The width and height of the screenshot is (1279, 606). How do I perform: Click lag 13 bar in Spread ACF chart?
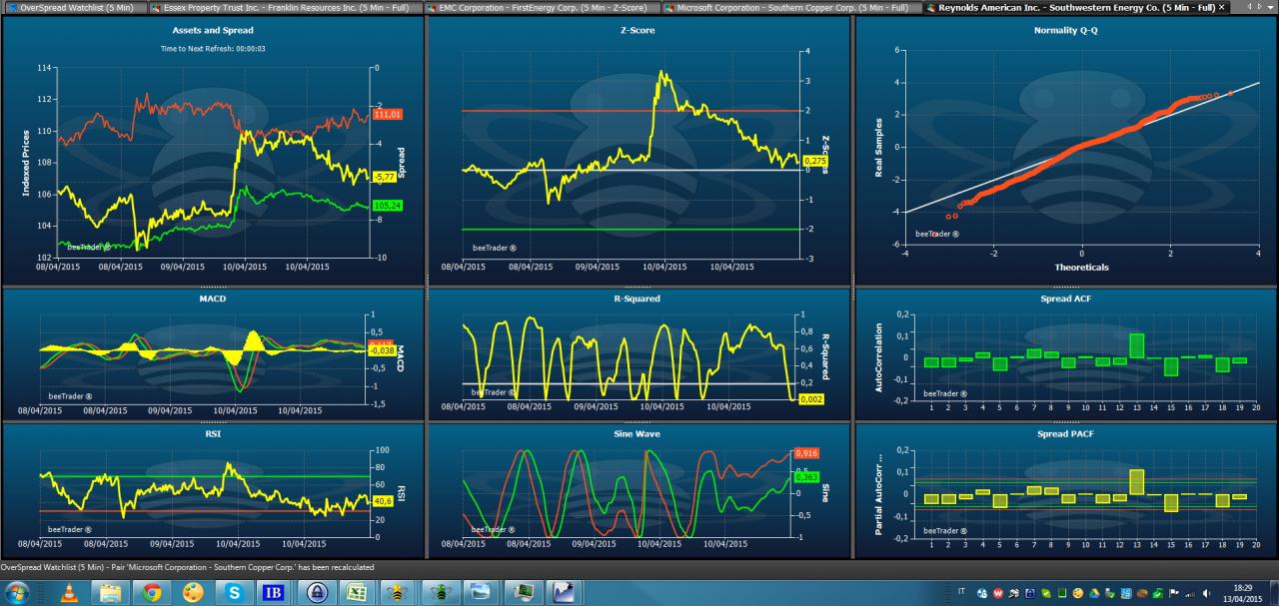pos(1136,345)
